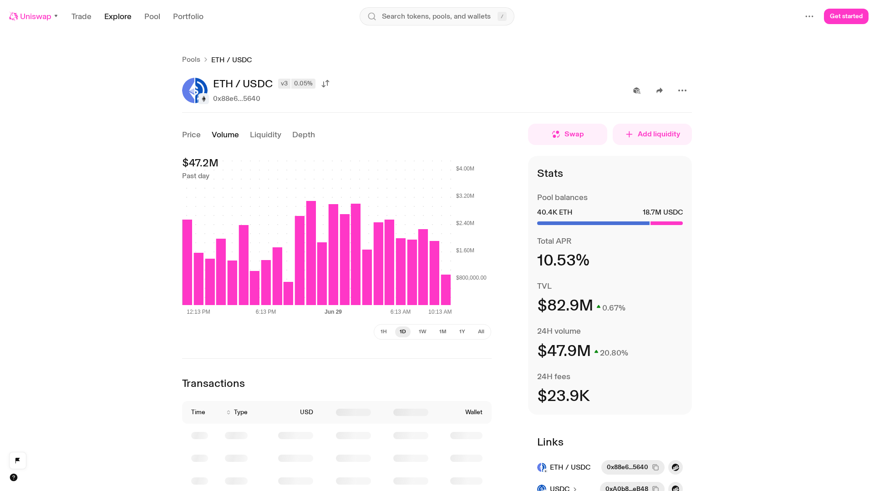Click the shortest last volume bar near 10:13 AM
The width and height of the screenshot is (874, 491).
[446, 290]
